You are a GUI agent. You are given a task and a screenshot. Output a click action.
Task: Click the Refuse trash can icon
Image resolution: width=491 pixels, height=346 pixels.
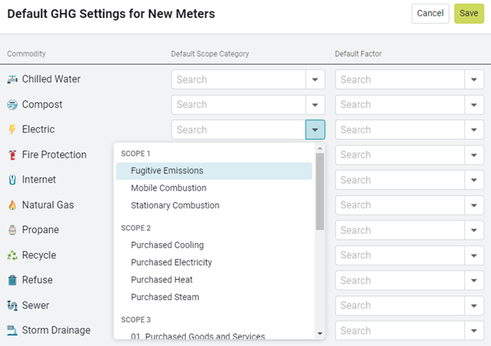(x=12, y=281)
